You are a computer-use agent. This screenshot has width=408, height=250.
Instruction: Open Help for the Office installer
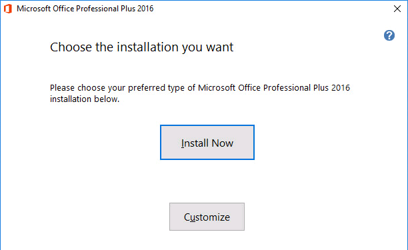tap(389, 35)
